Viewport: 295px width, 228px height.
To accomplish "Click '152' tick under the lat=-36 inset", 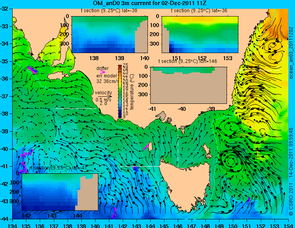I will 202,58.
